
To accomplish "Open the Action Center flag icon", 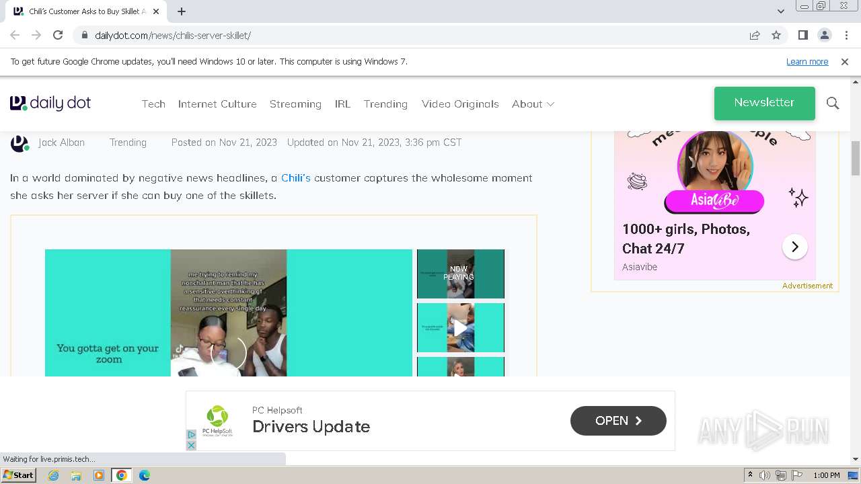I will [796, 475].
